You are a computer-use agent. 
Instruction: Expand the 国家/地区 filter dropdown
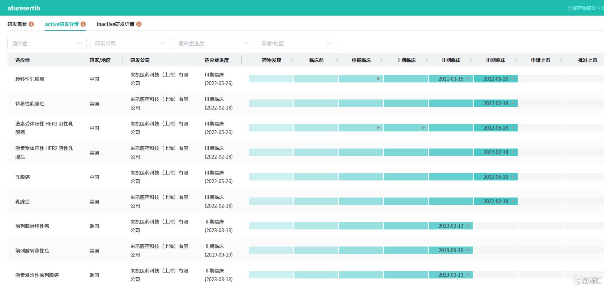(296, 43)
